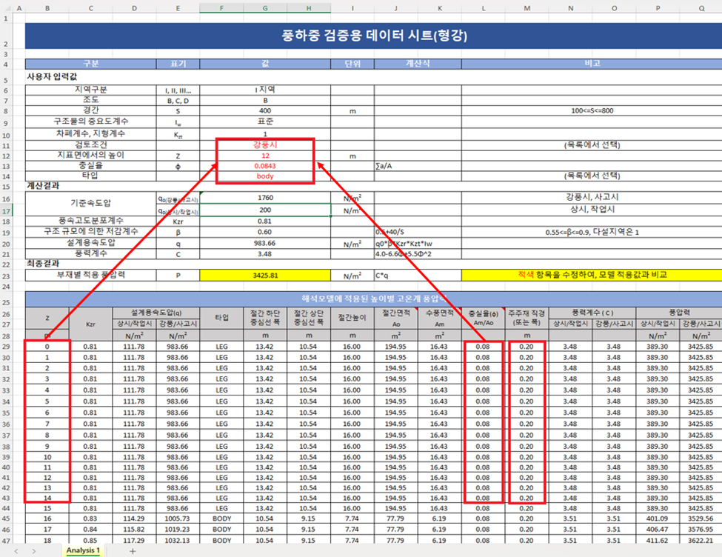722x557 pixels.
Task: Select the green-bordered cell containing 200
Action: tap(265, 210)
